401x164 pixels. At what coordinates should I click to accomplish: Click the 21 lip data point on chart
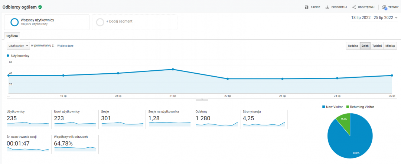(x=173, y=69)
